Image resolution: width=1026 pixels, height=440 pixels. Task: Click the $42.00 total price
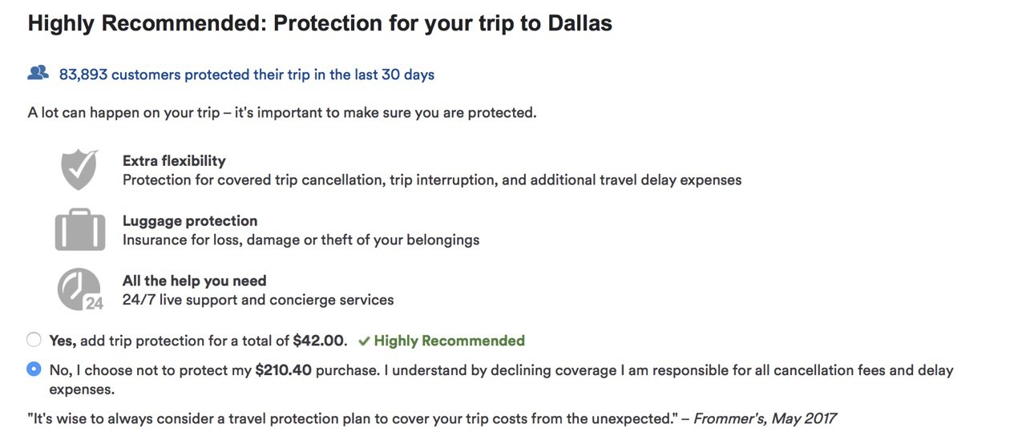click(318, 341)
